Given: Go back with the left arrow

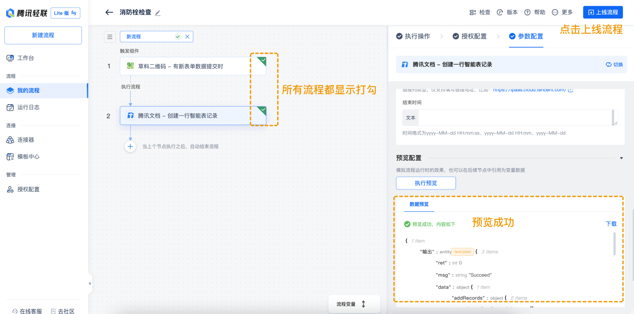Looking at the screenshot, I should 109,12.
